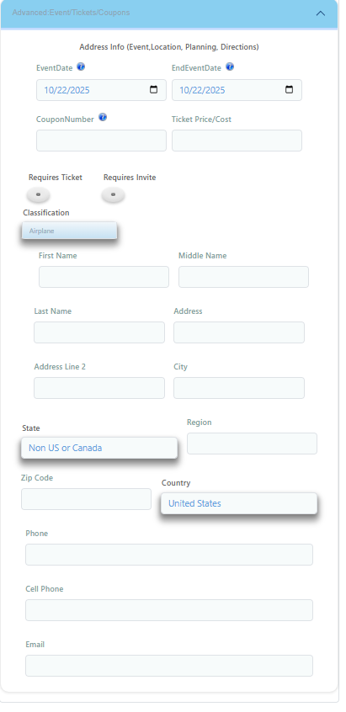Toggle the Requires Ticket switch
This screenshot has height=712, width=346.
click(38, 194)
